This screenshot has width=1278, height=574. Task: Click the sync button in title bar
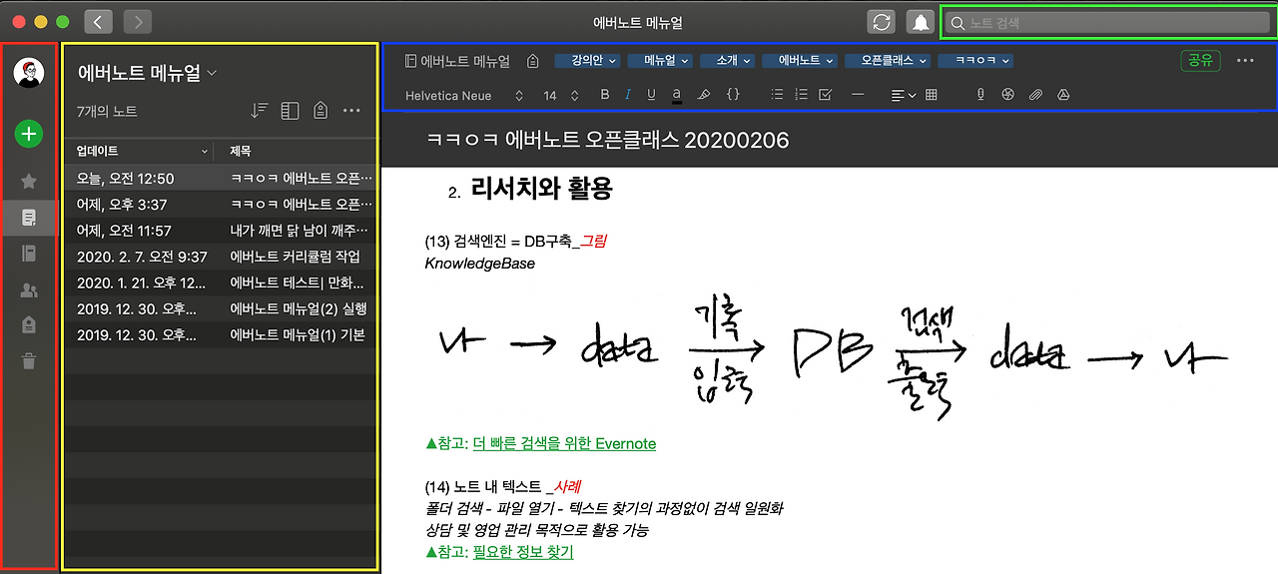882,22
